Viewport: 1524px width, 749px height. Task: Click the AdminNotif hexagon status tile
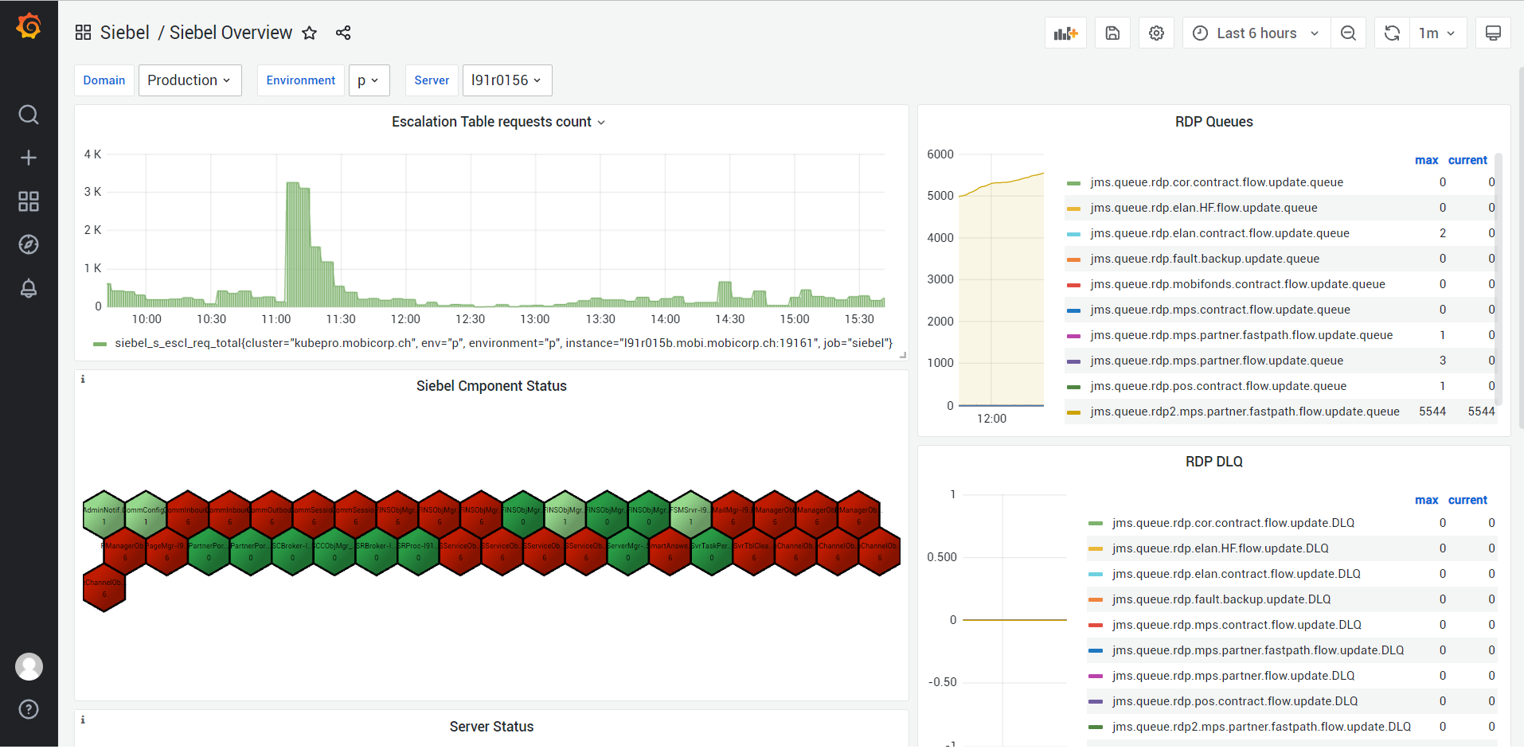pyautogui.click(x=104, y=514)
